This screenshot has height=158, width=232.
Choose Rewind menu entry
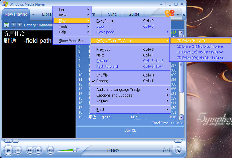(131, 61)
